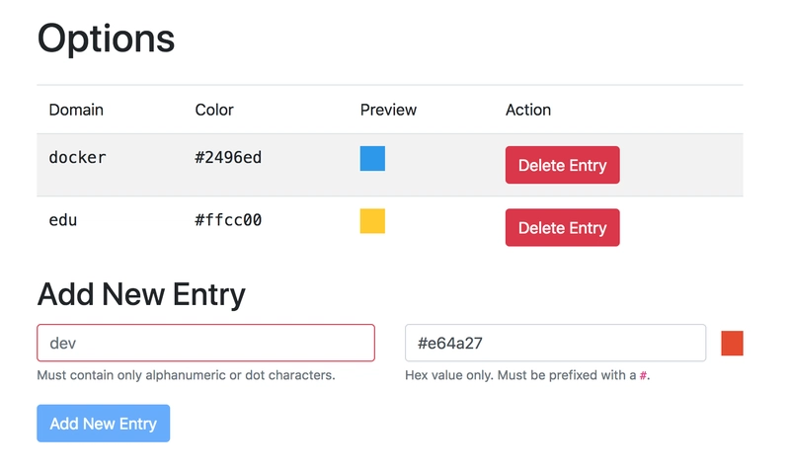
Task: Click the Add New Entry section heading
Action: coord(141,294)
